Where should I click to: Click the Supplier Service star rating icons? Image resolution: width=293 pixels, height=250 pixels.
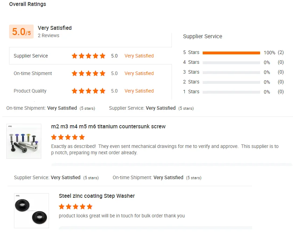(x=88, y=56)
